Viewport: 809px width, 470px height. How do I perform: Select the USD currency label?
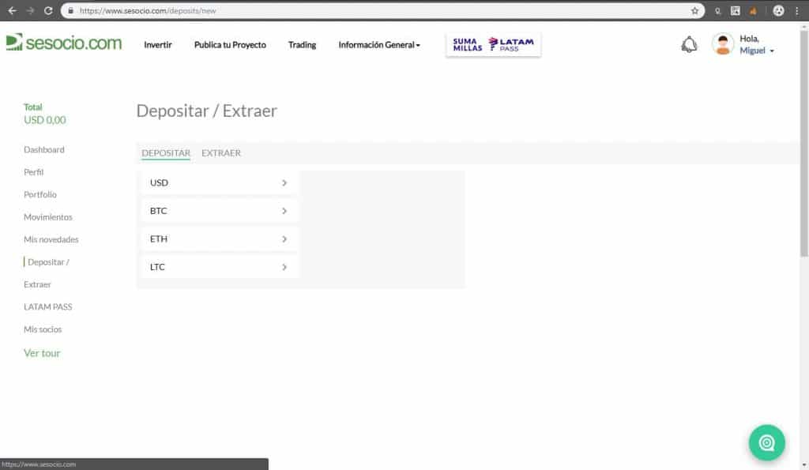tap(159, 182)
